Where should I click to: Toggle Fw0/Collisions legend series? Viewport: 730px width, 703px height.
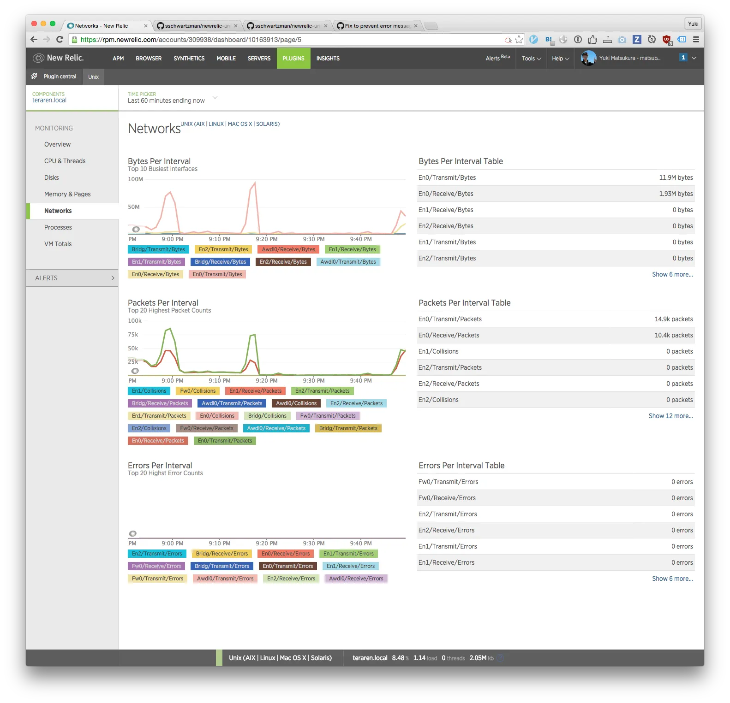198,391
